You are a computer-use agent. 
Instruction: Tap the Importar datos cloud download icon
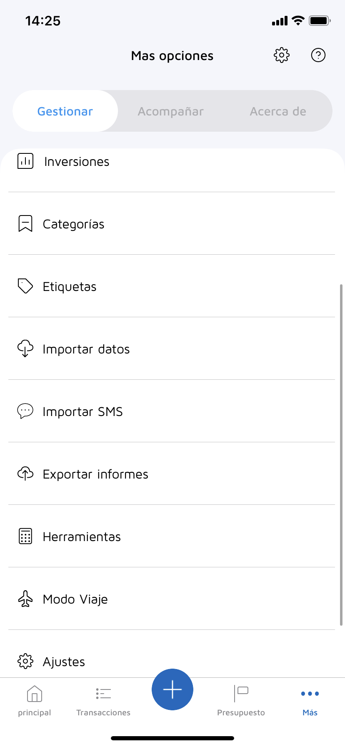pos(25,348)
